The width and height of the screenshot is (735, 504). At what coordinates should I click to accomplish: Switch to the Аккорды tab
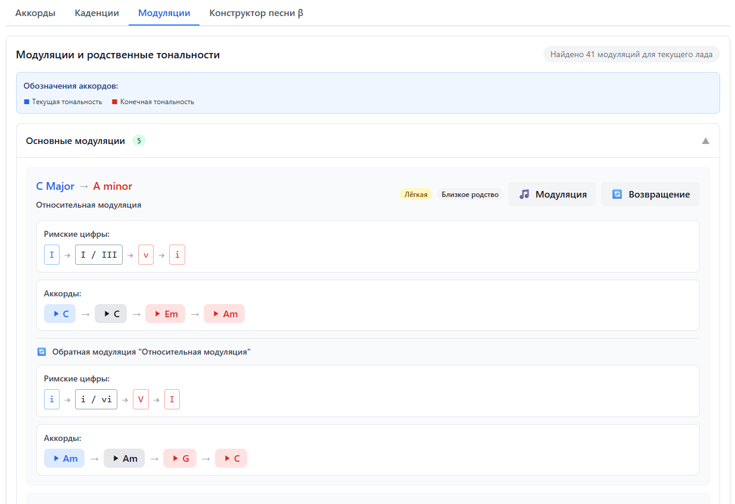coord(35,13)
